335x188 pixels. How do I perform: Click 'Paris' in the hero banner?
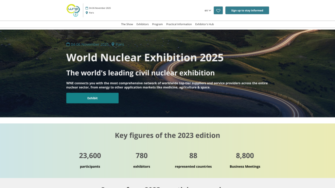tap(120, 44)
